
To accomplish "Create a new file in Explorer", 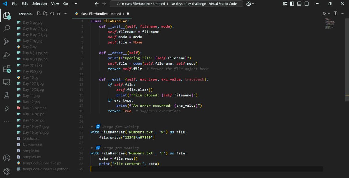I will point(39,14).
